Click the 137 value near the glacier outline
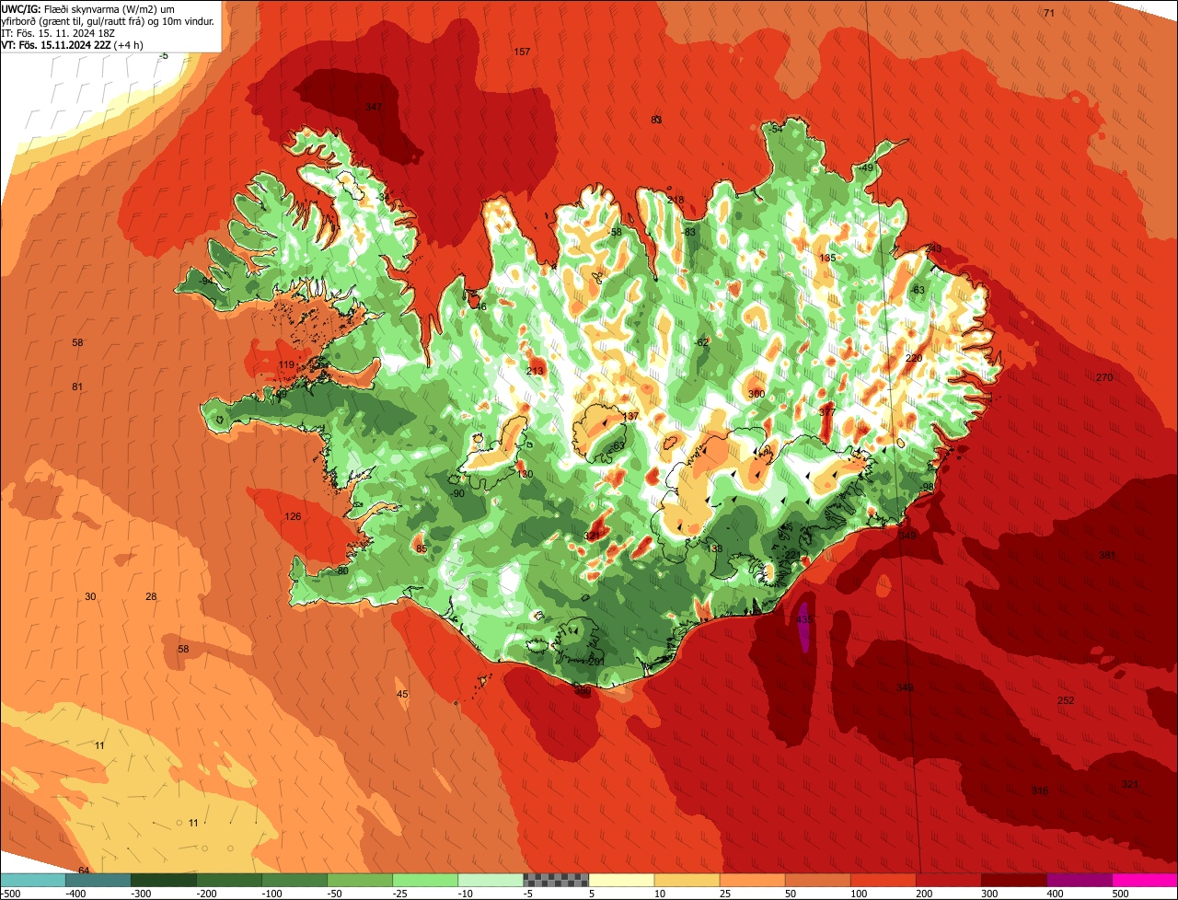 [630, 417]
